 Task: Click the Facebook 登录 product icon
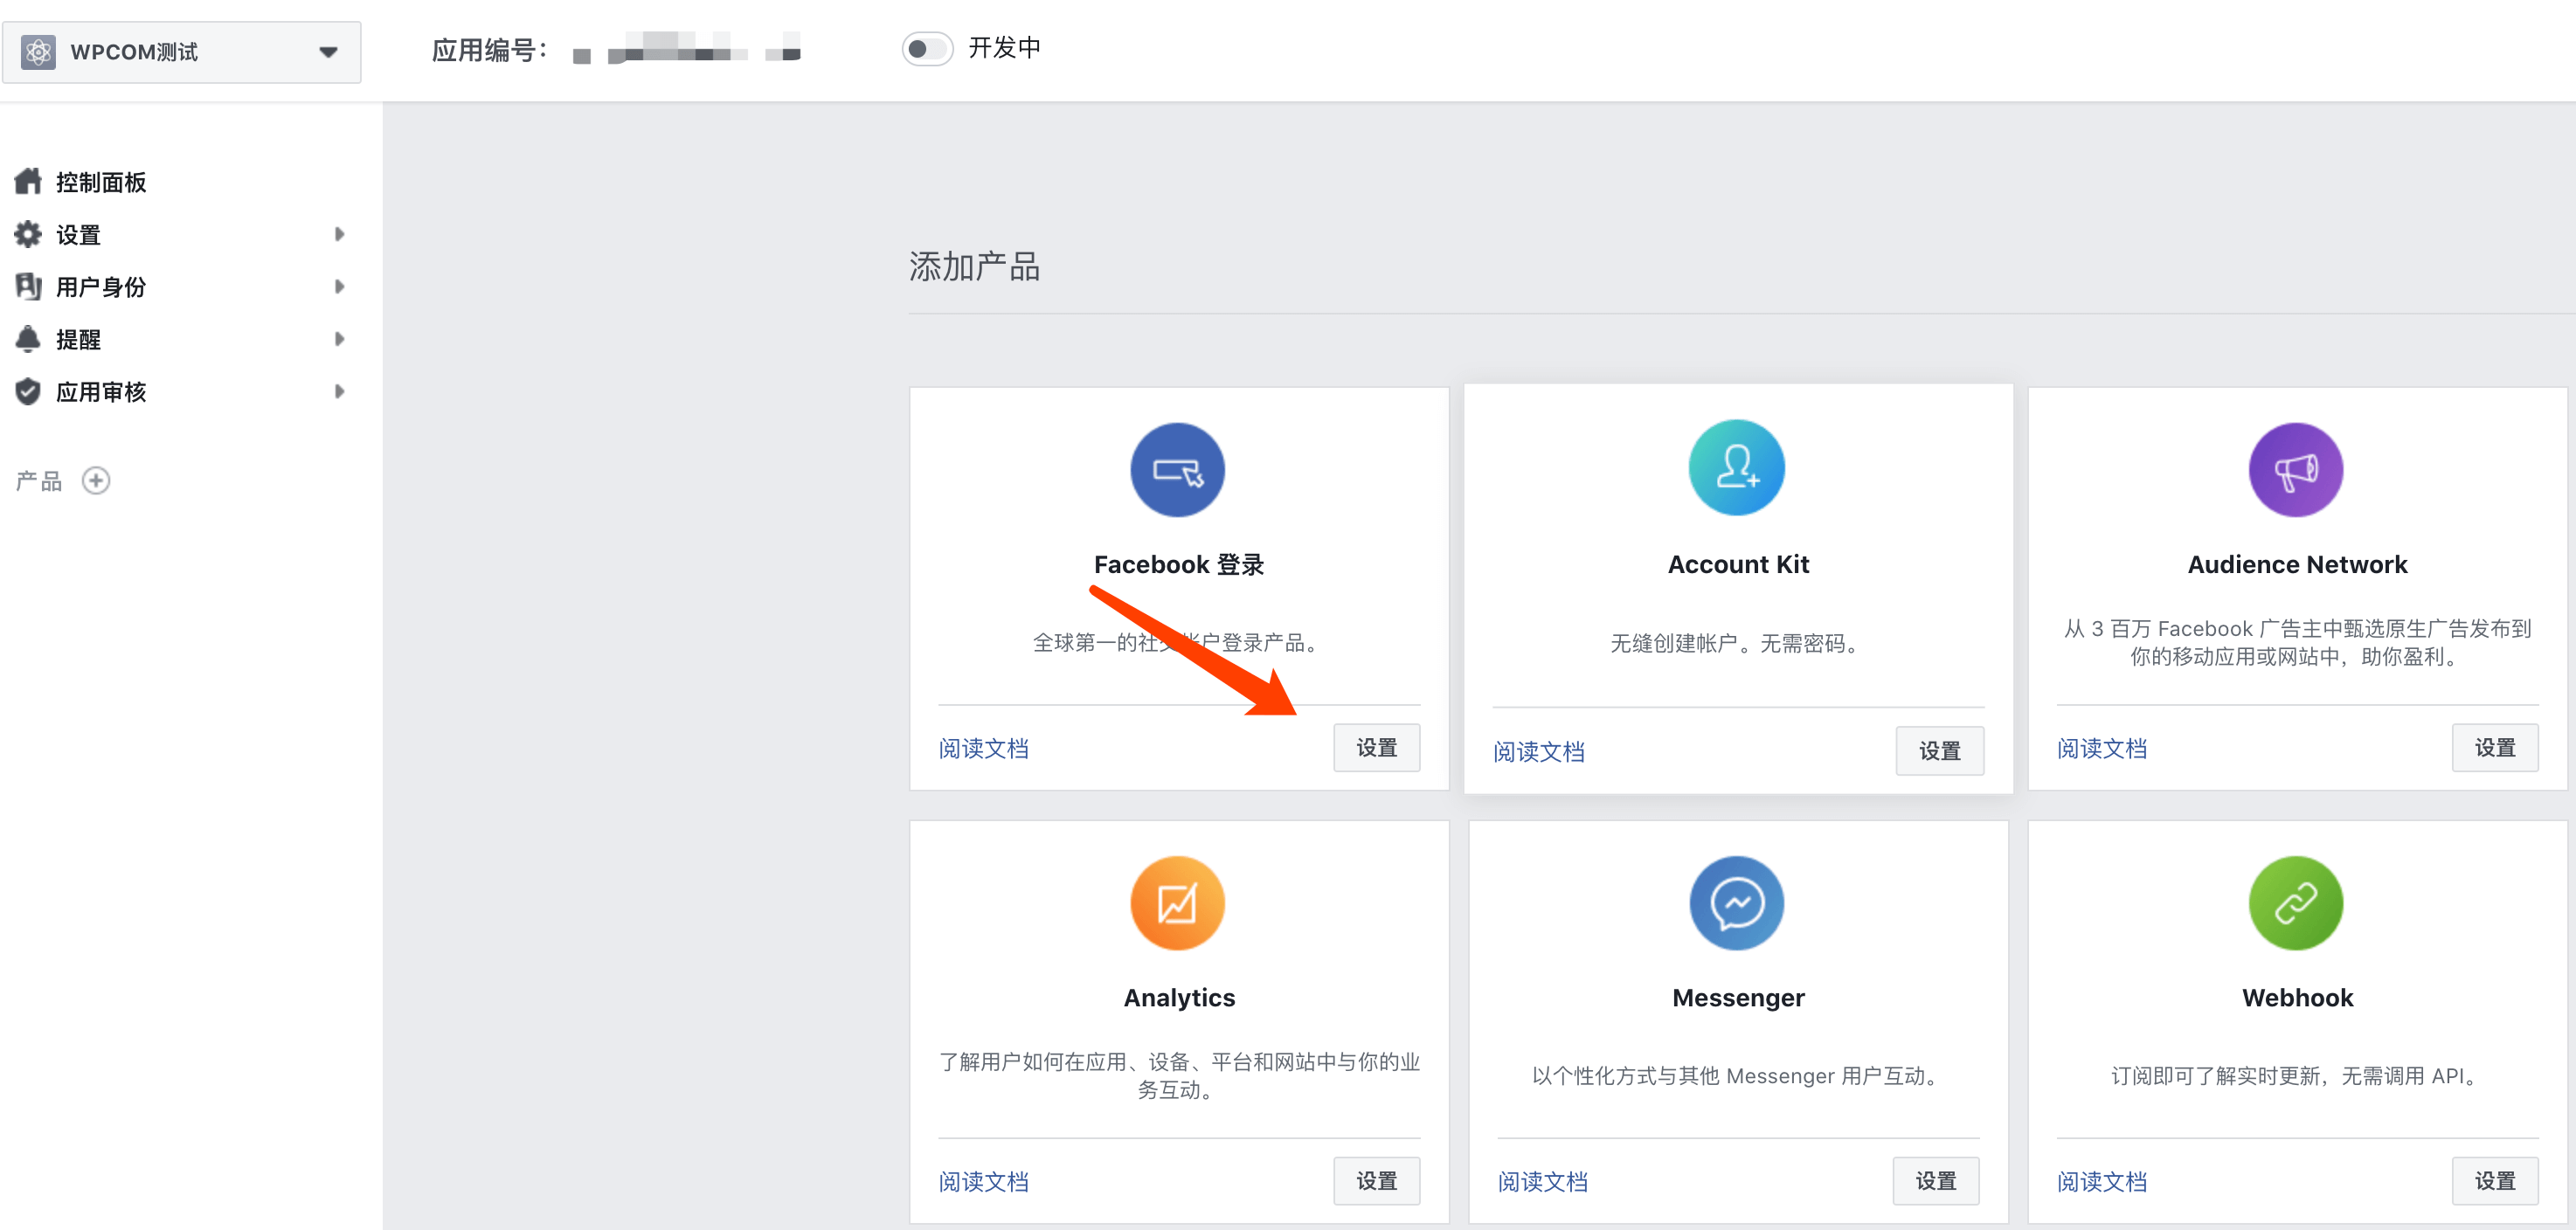(x=1178, y=470)
